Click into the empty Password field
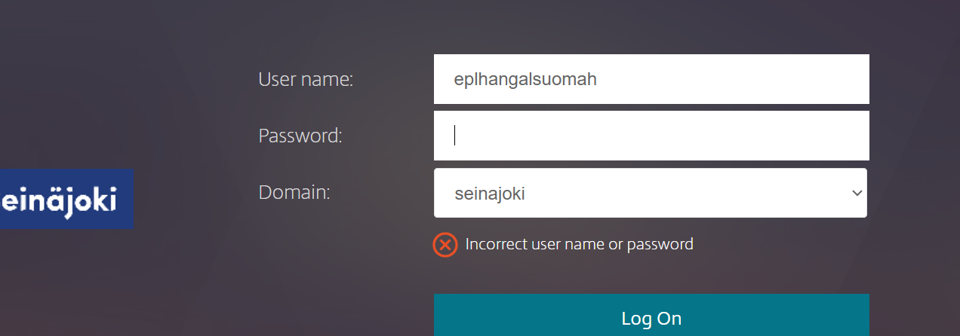Image resolution: width=960 pixels, height=336 pixels. click(x=651, y=136)
